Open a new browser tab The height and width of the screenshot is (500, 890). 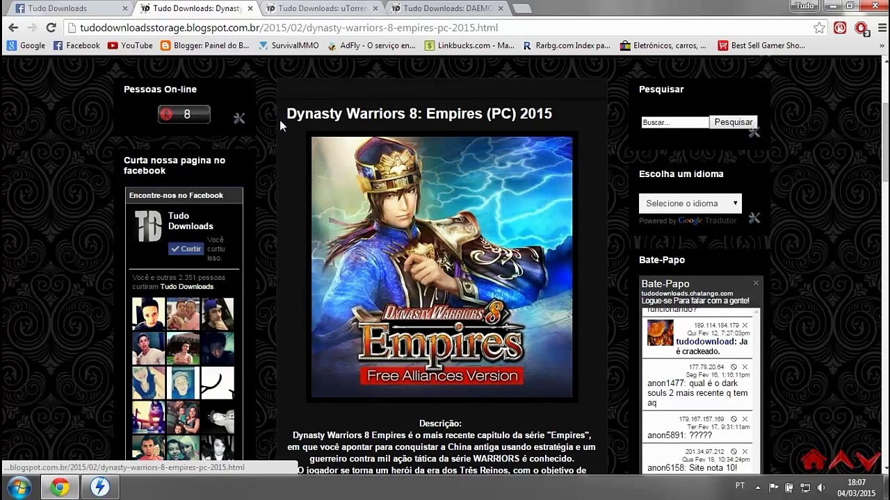point(521,8)
